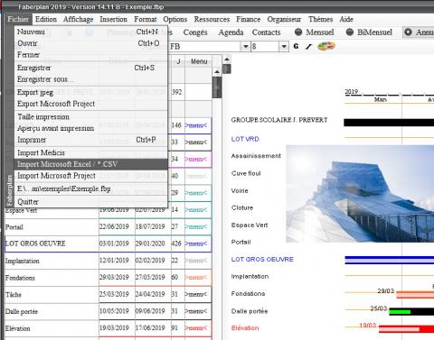Click the Gantt panel scrollbar up arrow

tap(227, 59)
